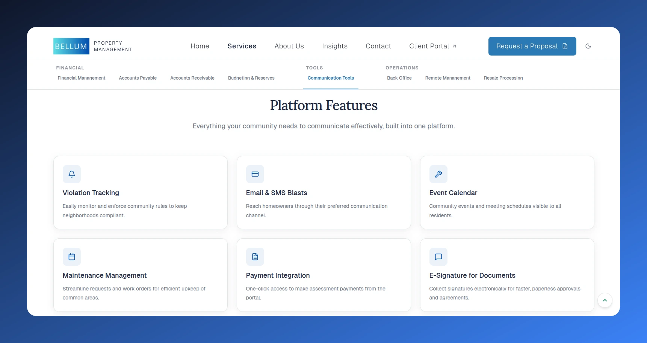Select the Accounts Payable sub-nav link
This screenshot has width=647, height=343.
[138, 78]
